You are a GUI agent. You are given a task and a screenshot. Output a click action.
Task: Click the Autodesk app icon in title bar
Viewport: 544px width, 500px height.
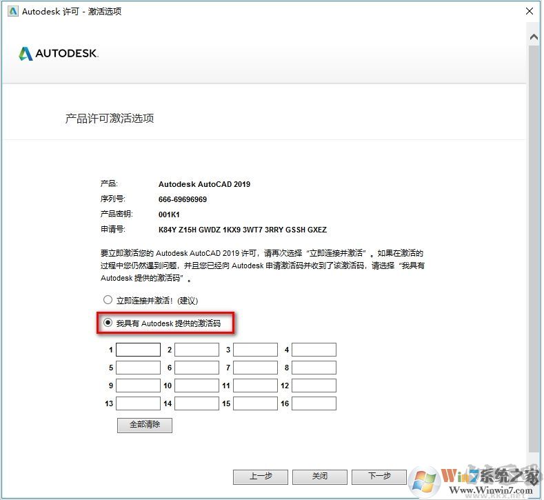click(x=12, y=12)
